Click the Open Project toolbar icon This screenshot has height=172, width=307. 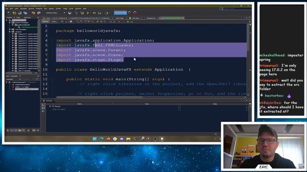[20, 13]
